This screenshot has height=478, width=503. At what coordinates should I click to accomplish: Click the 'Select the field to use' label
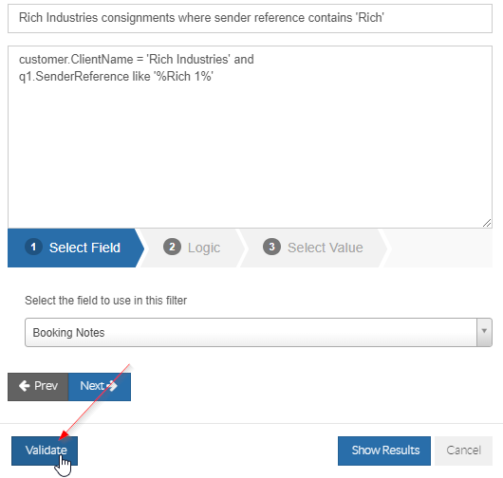(106, 301)
